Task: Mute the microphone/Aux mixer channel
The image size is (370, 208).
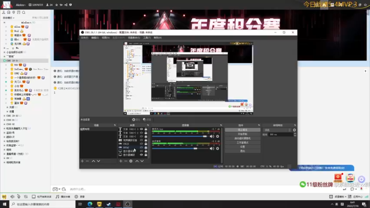Action: 212,136
